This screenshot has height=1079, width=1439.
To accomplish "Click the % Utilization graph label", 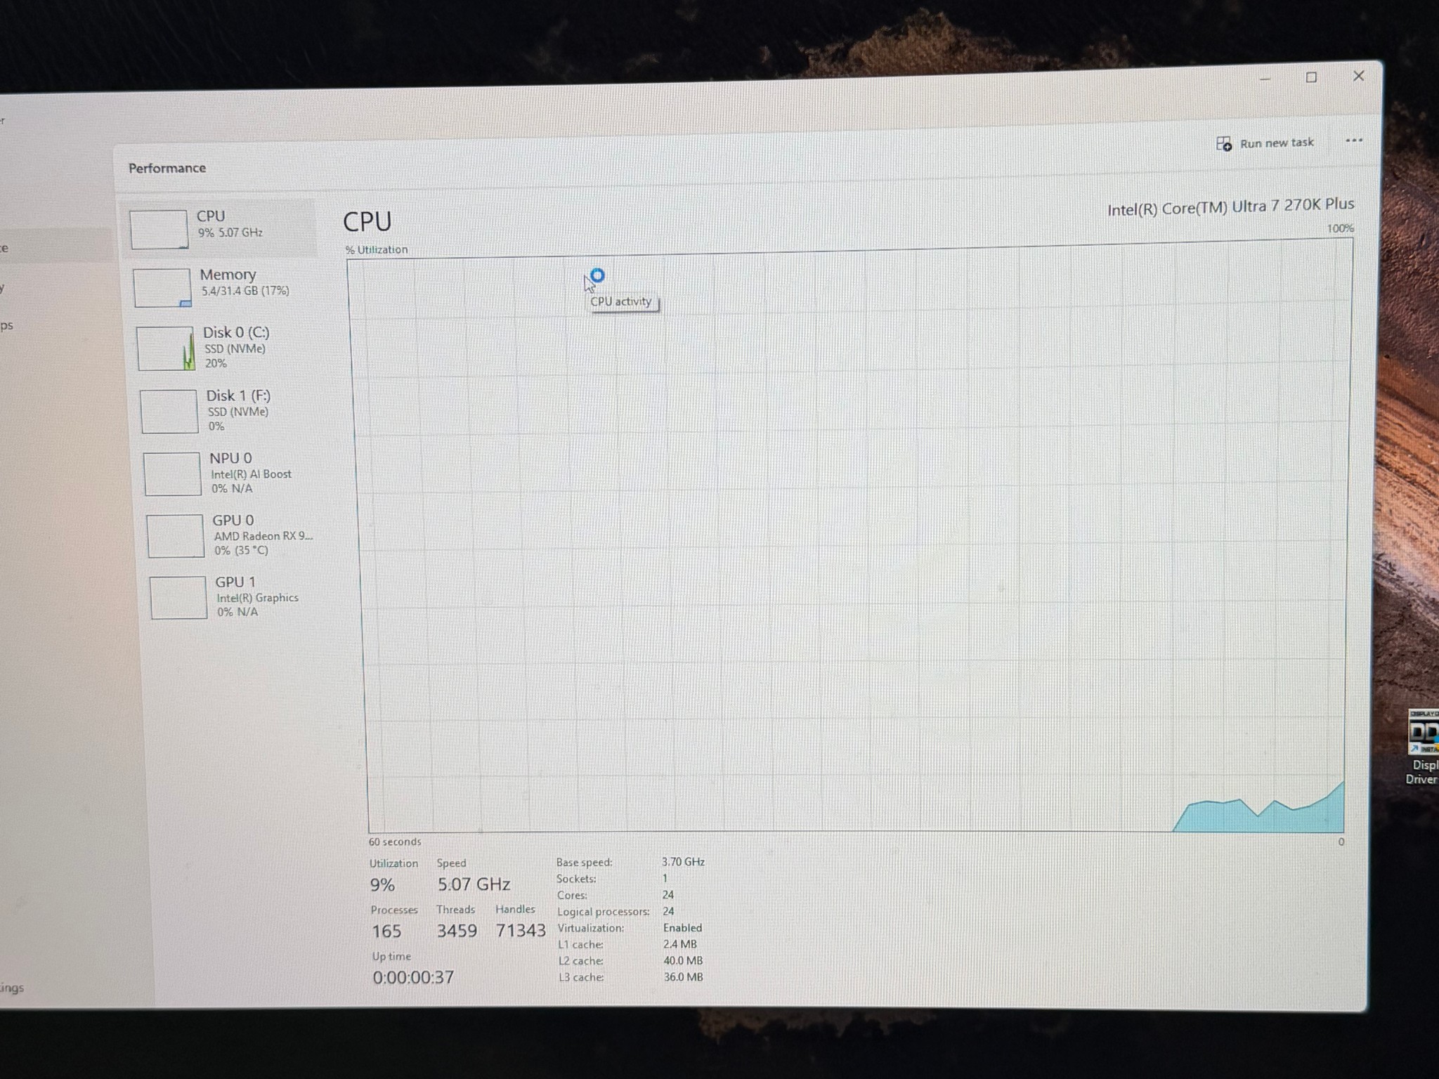I will click(377, 249).
